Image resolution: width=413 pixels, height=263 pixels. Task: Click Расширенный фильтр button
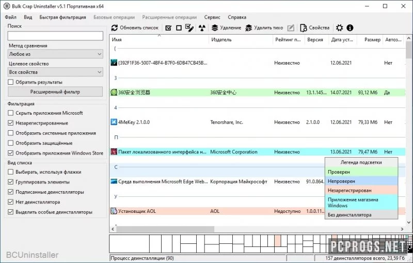coord(55,91)
